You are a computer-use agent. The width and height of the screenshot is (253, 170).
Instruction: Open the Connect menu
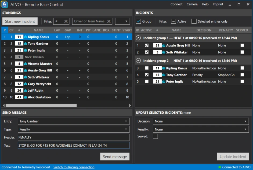pyautogui.click(x=176, y=4)
